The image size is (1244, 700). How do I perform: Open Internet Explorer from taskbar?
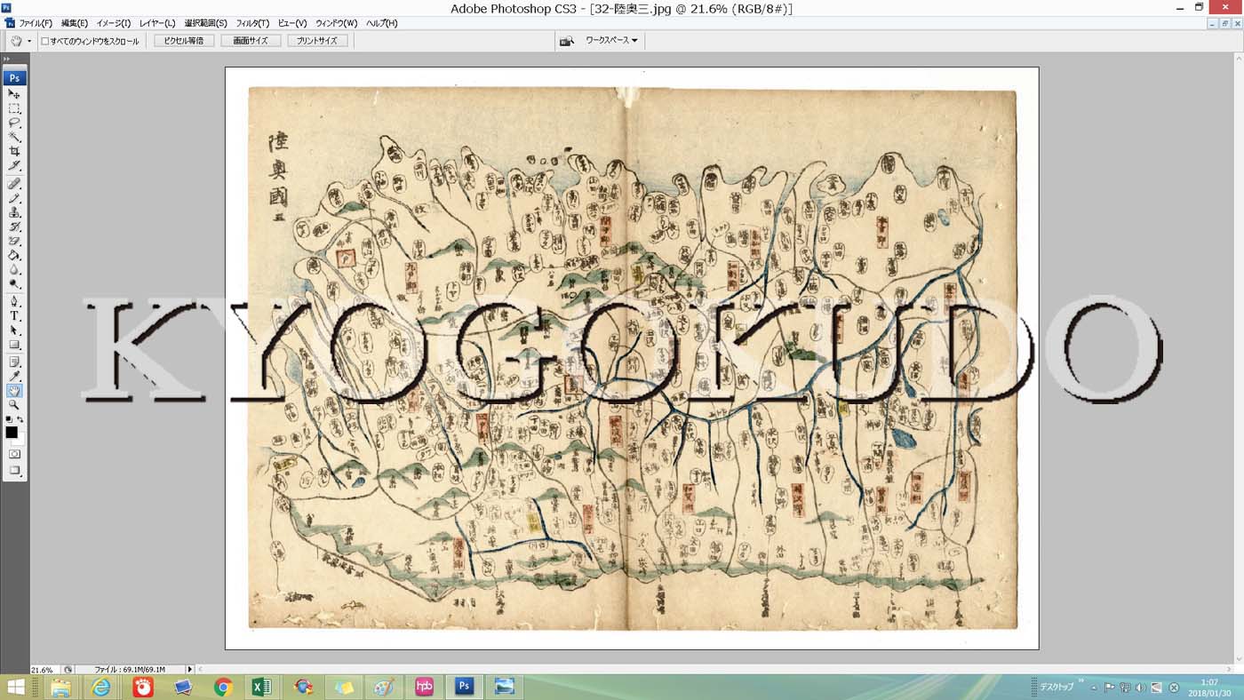[101, 687]
